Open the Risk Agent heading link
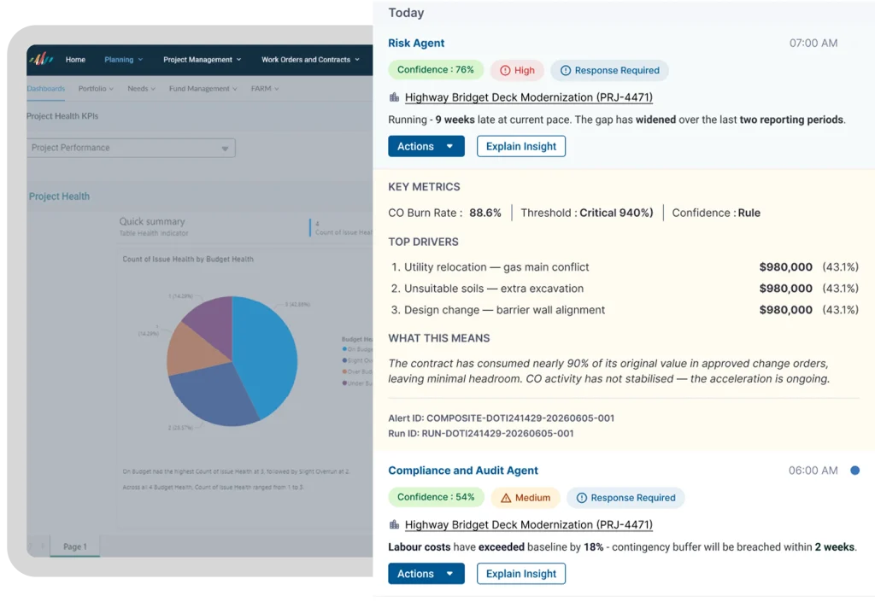 pos(416,43)
